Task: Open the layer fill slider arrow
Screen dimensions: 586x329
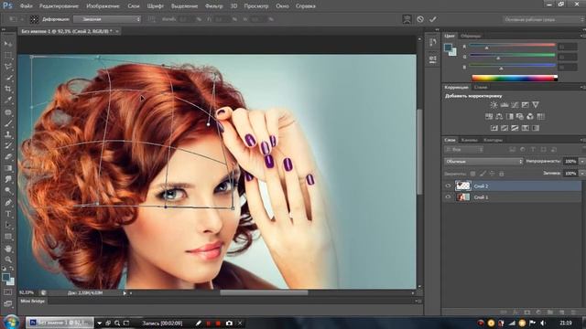Action: (x=582, y=174)
